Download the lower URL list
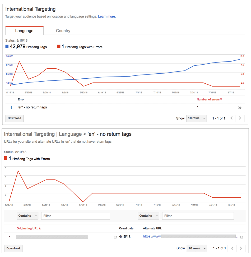This screenshot has height=257, width=251. coord(13,248)
